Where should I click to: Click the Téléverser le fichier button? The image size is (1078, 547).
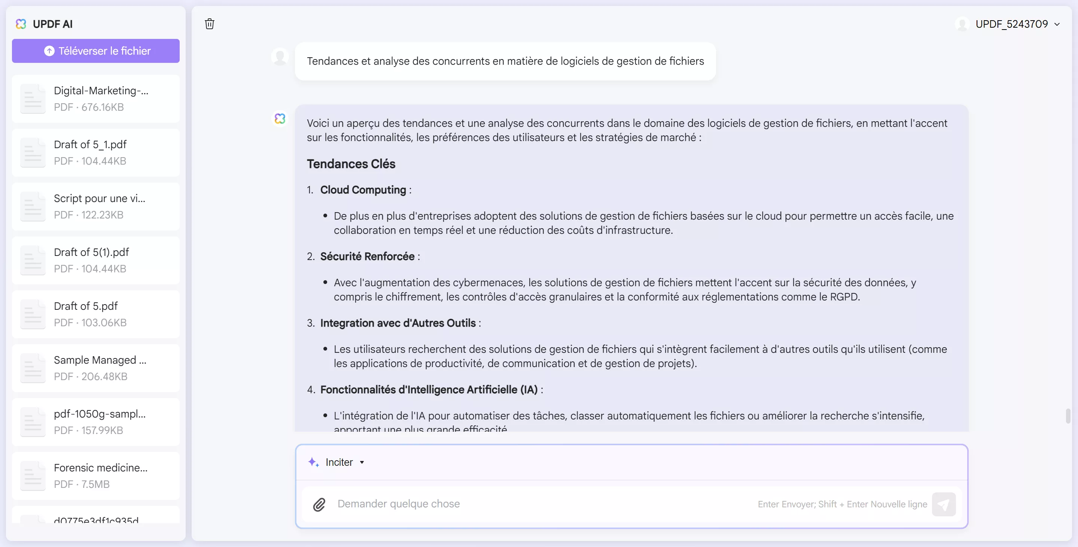point(96,51)
